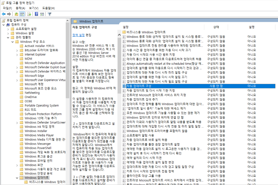Expand the 'Microsoft Defender Exploit Guard' node
Screen dimensions: 278x185
point(17,67)
